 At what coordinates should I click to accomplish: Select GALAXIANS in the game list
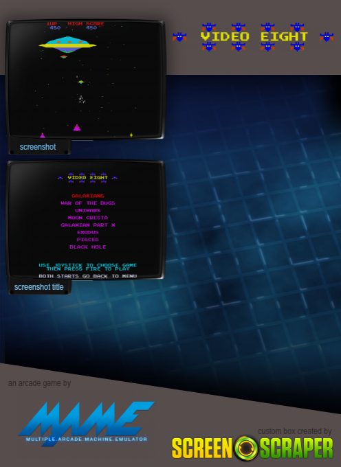click(x=88, y=196)
